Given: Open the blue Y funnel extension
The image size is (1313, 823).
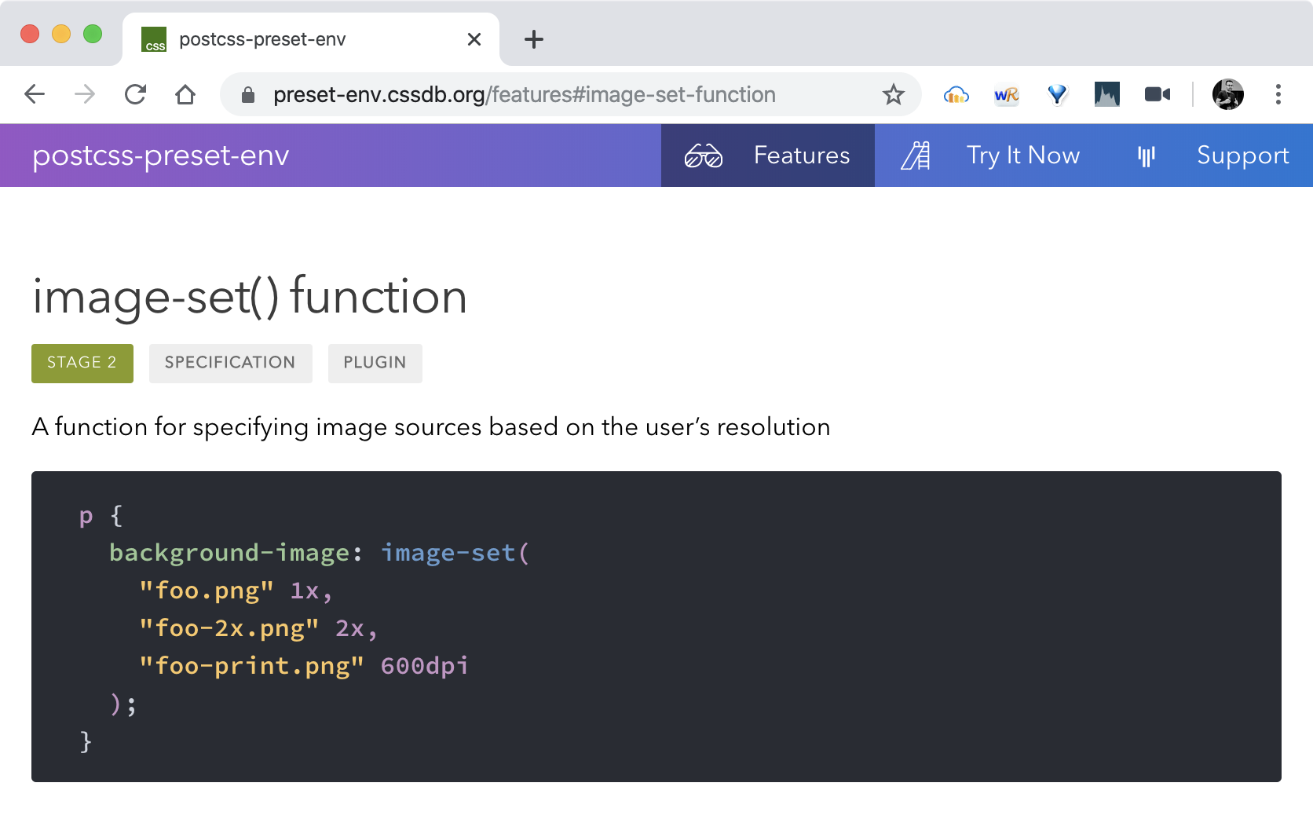Looking at the screenshot, I should click(1057, 95).
